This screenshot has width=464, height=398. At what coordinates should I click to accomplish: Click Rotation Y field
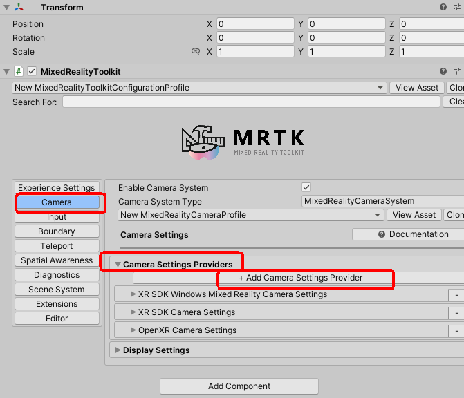pos(346,37)
